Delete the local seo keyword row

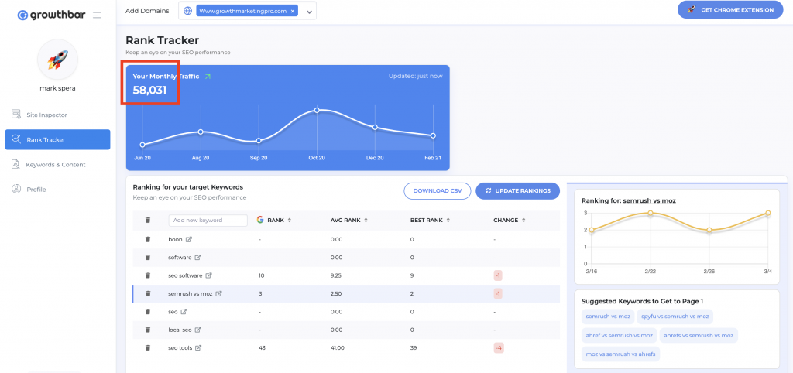(x=148, y=330)
